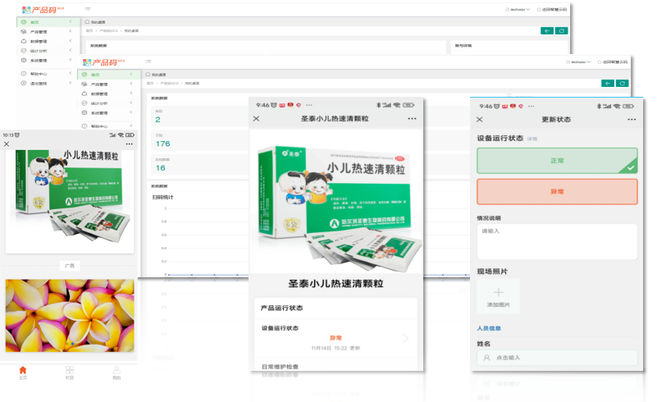This screenshot has width=657, height=402.
Task: Open the techsaler user dropdown in rear window
Action: point(519,9)
